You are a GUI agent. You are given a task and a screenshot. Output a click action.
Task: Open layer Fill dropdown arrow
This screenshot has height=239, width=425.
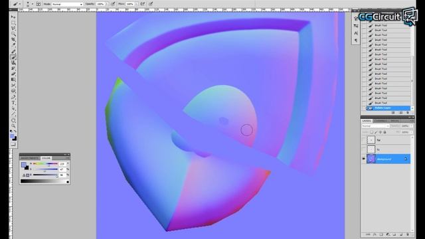(412, 132)
